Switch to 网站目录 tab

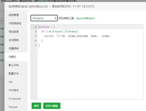click(x=14, y=32)
